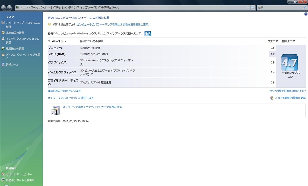
Task: Open コンピュータのパフォーマンスを向上させる方法 link
Action: pos(113,25)
